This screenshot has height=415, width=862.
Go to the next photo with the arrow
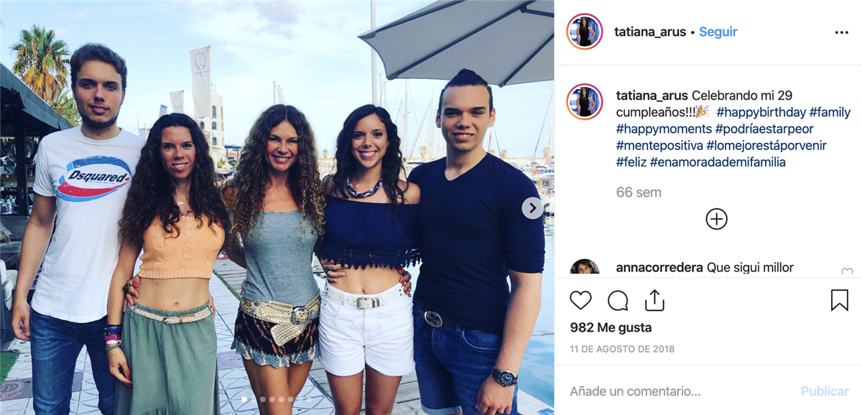(532, 208)
